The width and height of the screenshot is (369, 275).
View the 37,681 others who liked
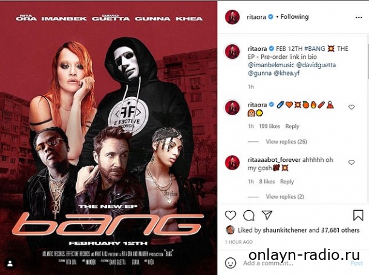(x=341, y=230)
